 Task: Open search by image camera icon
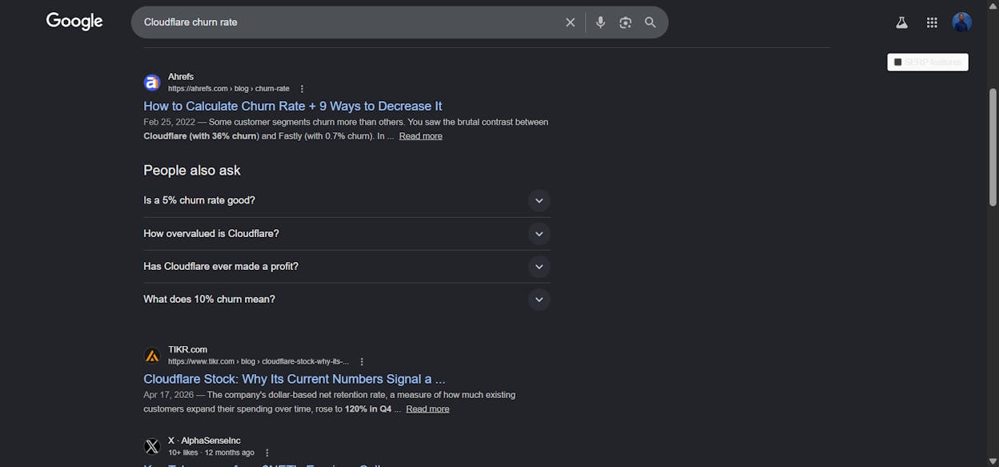point(625,22)
